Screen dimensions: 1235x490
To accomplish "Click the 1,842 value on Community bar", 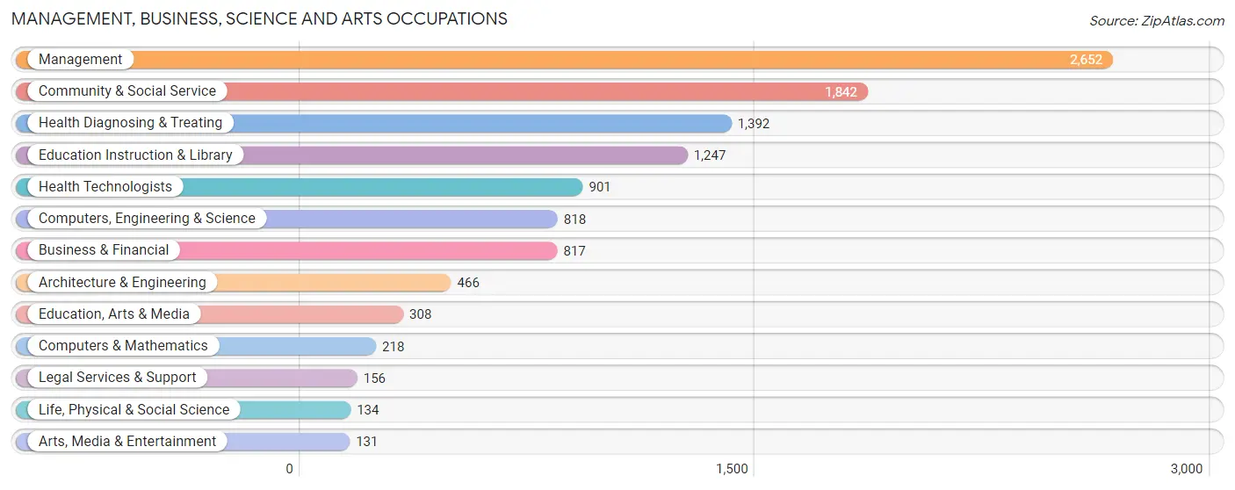I will 841,92.
